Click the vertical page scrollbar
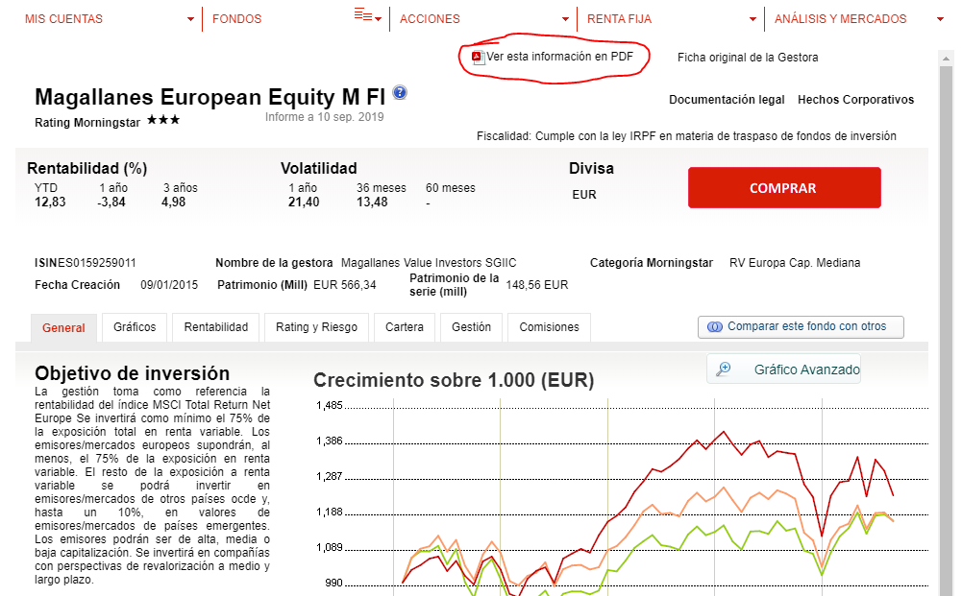This screenshot has height=596, width=962. 946,331
